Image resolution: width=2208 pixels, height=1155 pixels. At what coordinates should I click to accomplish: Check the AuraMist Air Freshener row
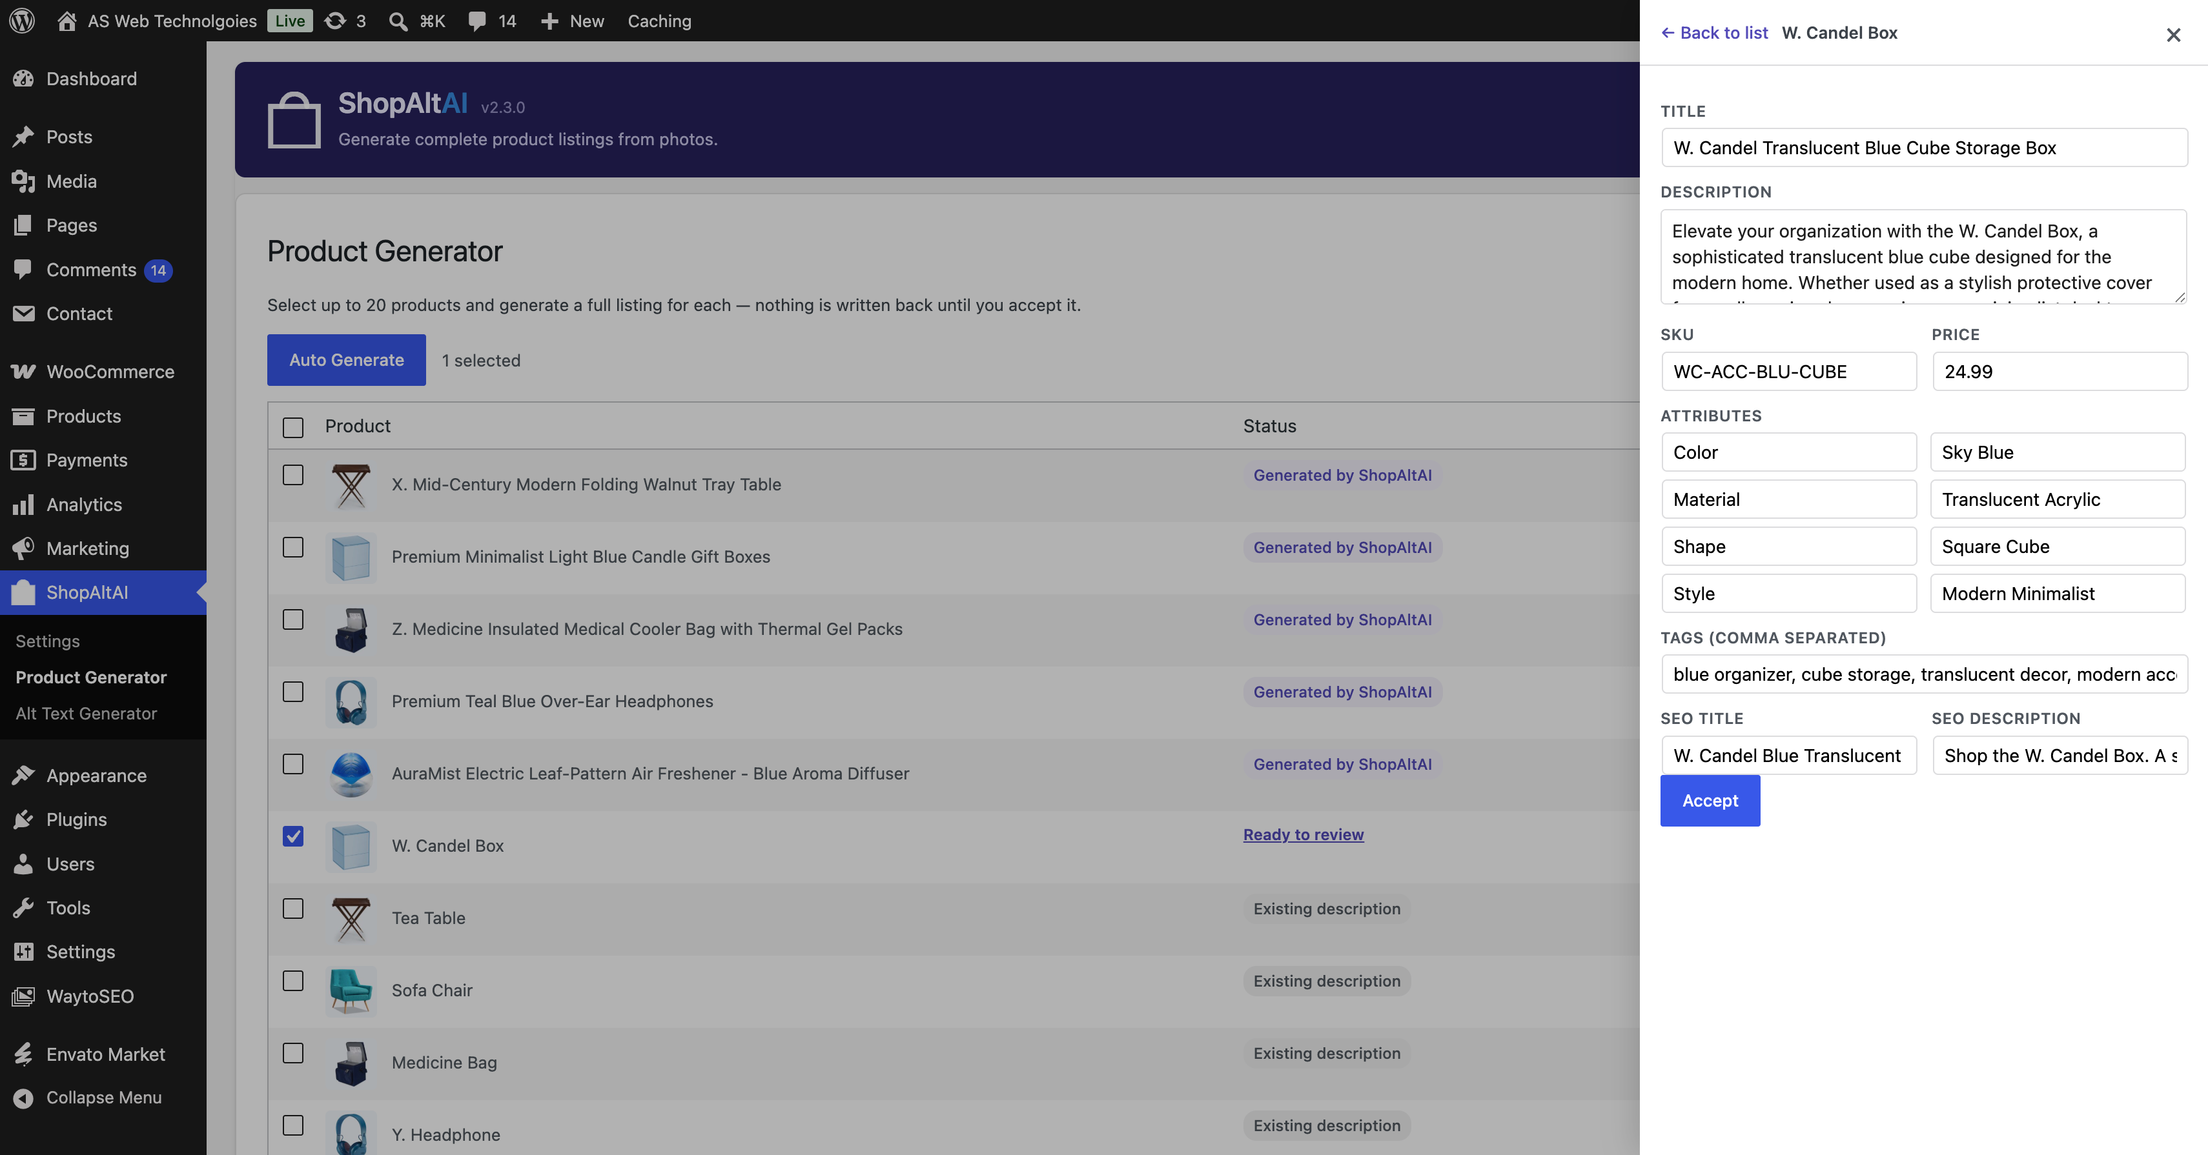coord(293,764)
